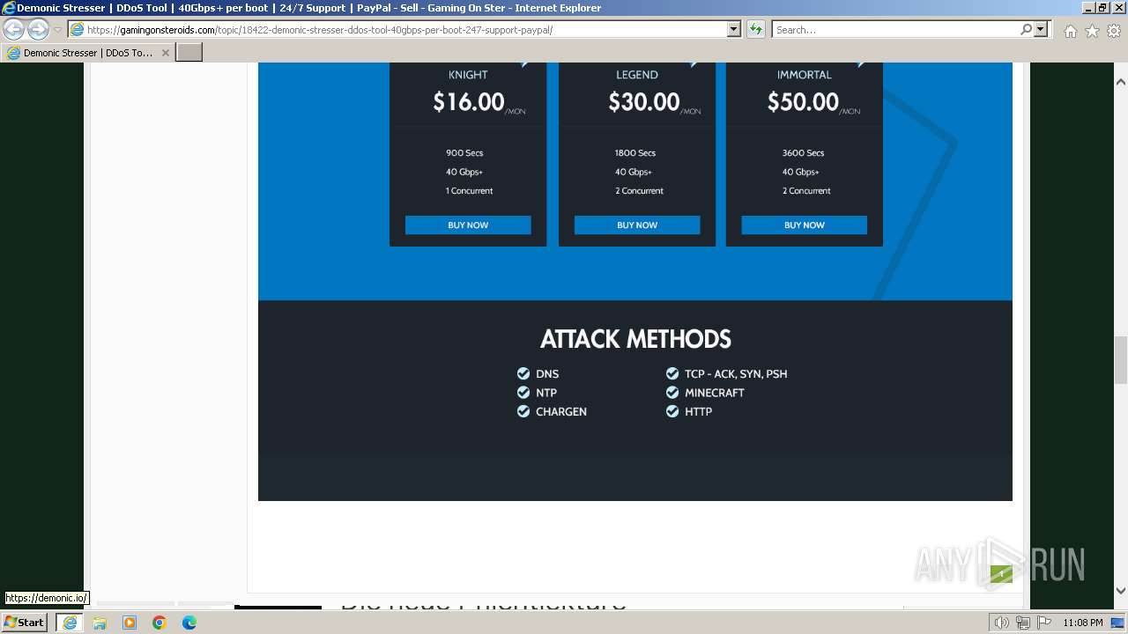Click the 900 Secs text

[x=464, y=153]
